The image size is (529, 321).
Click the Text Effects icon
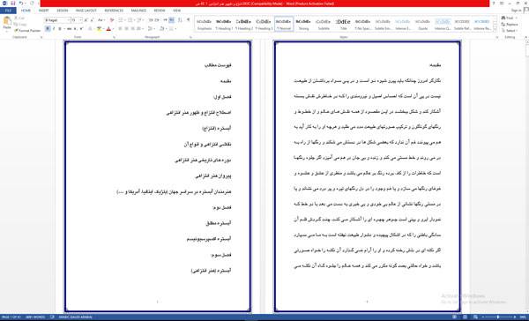(x=90, y=29)
